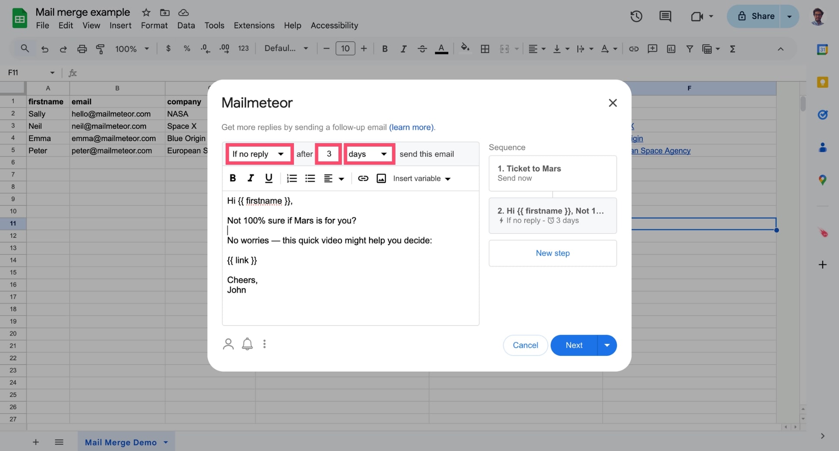The image size is (839, 451).
Task: Insert image in Mailmeteor email
Action: pos(381,178)
